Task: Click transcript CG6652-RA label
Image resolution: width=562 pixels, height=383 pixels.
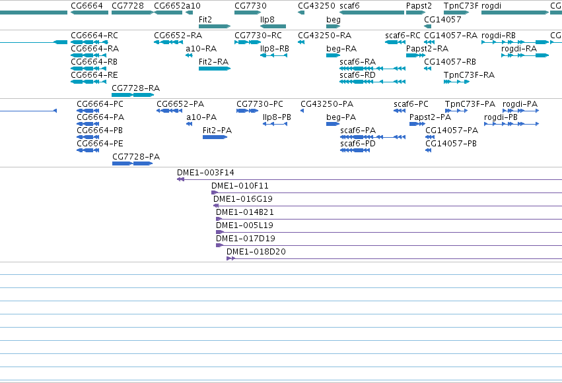Action: [178, 36]
